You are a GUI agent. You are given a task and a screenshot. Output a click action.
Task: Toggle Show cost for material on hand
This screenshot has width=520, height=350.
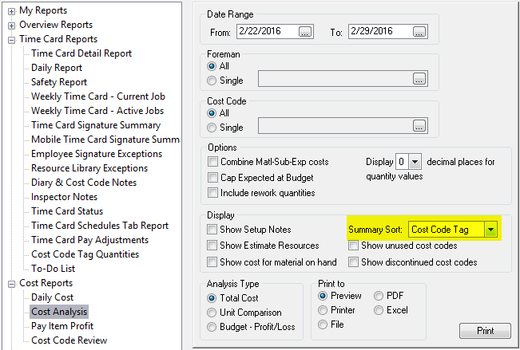point(212,262)
